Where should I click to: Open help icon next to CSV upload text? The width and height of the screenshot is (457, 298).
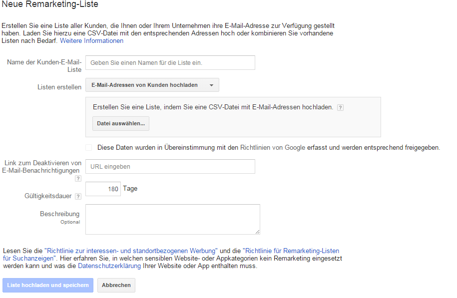[340, 107]
